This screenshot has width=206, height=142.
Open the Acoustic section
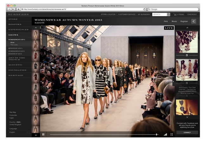[x=15, y=65]
